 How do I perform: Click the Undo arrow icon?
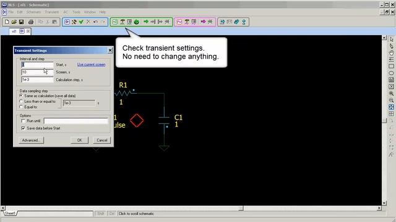pyautogui.click(x=95, y=22)
